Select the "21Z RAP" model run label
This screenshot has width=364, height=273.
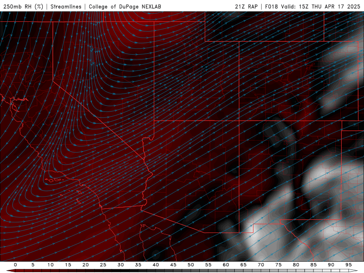[246, 6]
